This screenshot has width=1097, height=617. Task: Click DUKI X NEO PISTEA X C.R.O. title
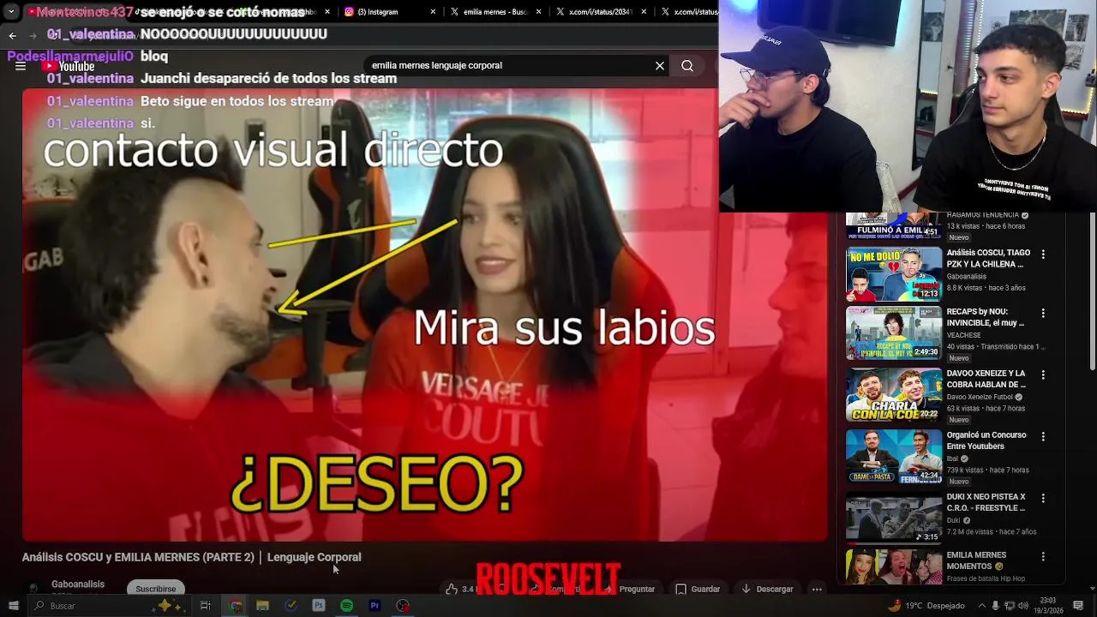pos(986,502)
